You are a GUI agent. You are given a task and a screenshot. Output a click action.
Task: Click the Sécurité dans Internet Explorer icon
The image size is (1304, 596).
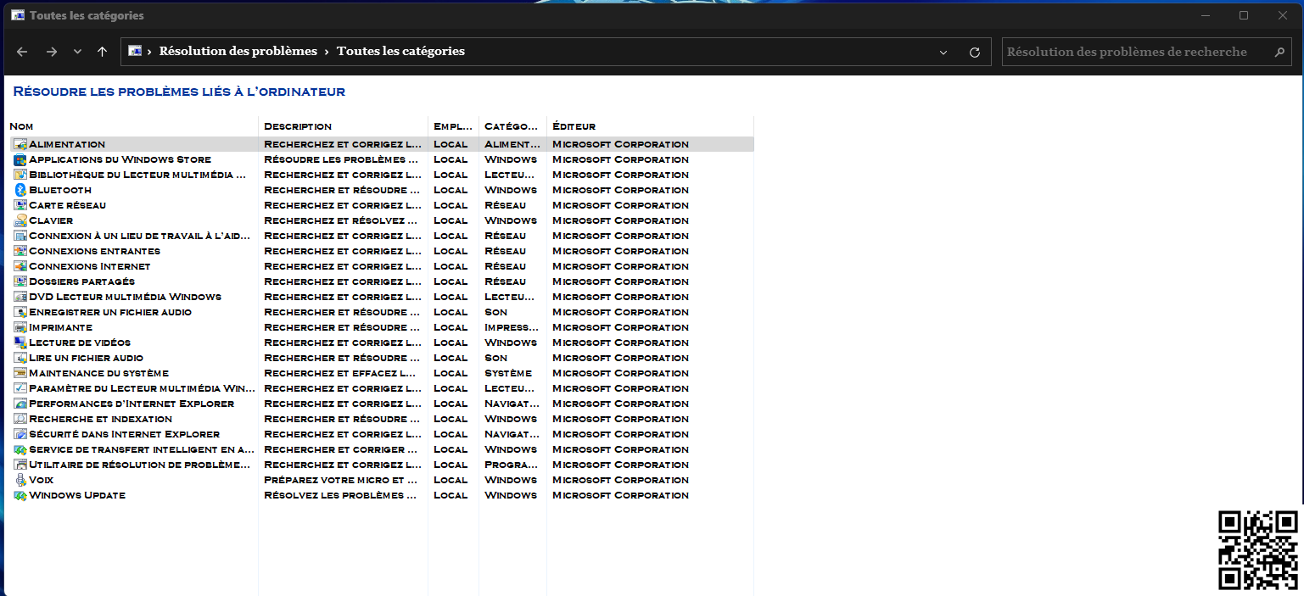(20, 434)
